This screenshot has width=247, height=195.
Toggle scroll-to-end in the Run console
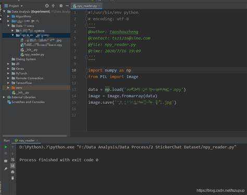pos(13,166)
